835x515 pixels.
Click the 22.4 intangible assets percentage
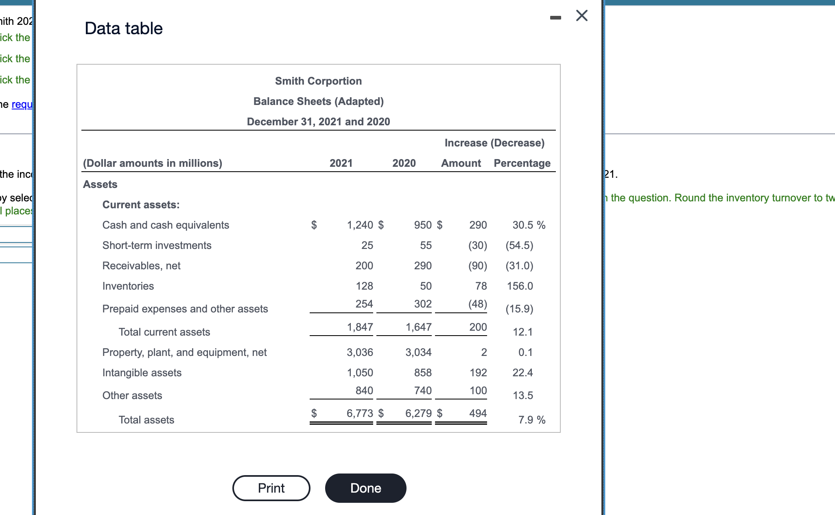coord(522,373)
